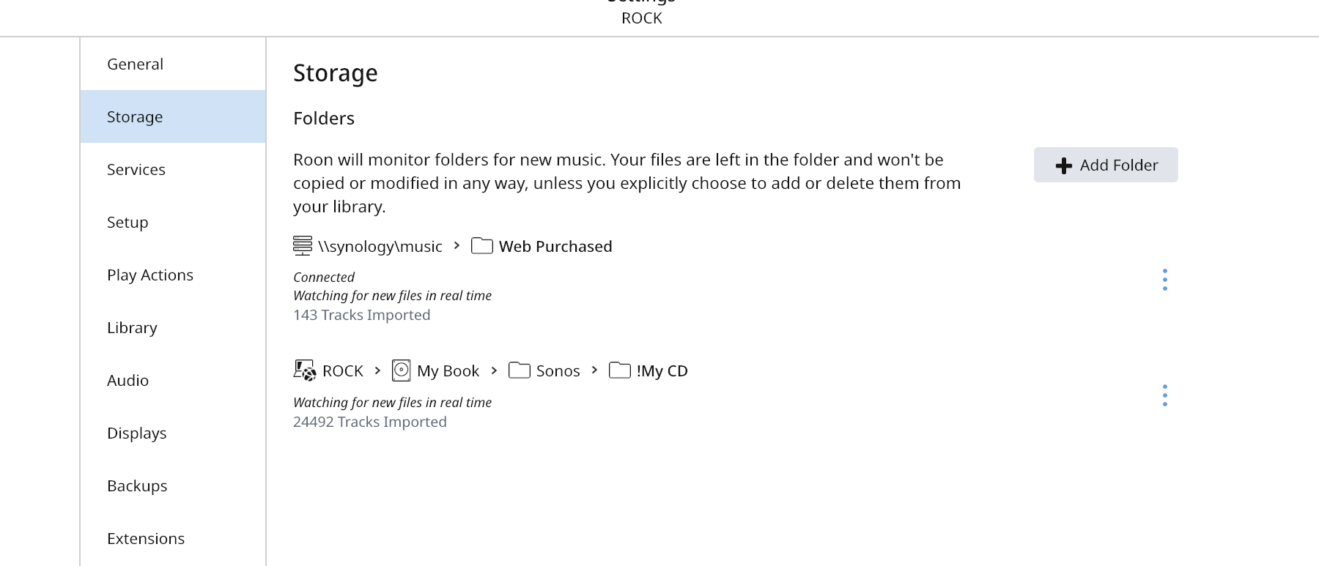The height and width of the screenshot is (566, 1319).
Task: Click the Synology network share icon
Action: coord(303,246)
